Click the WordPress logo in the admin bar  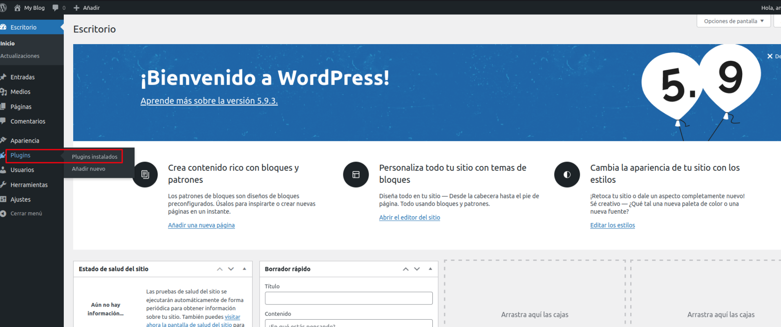[x=3, y=8]
